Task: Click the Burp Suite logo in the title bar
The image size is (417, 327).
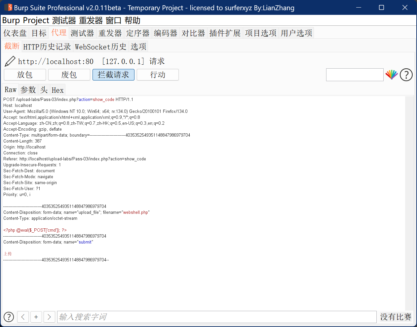Action: (8, 7)
